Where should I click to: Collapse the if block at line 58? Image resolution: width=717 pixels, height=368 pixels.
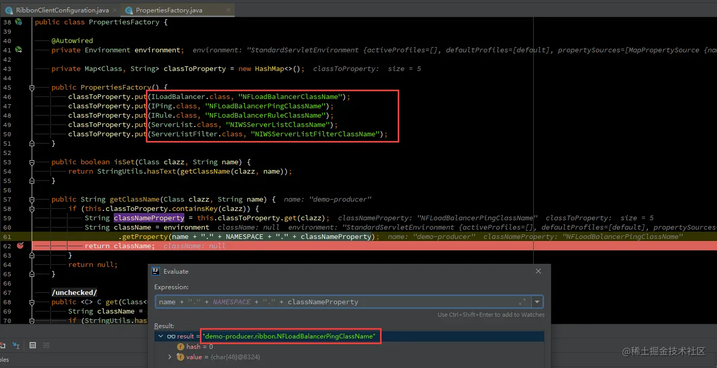[x=32, y=209]
